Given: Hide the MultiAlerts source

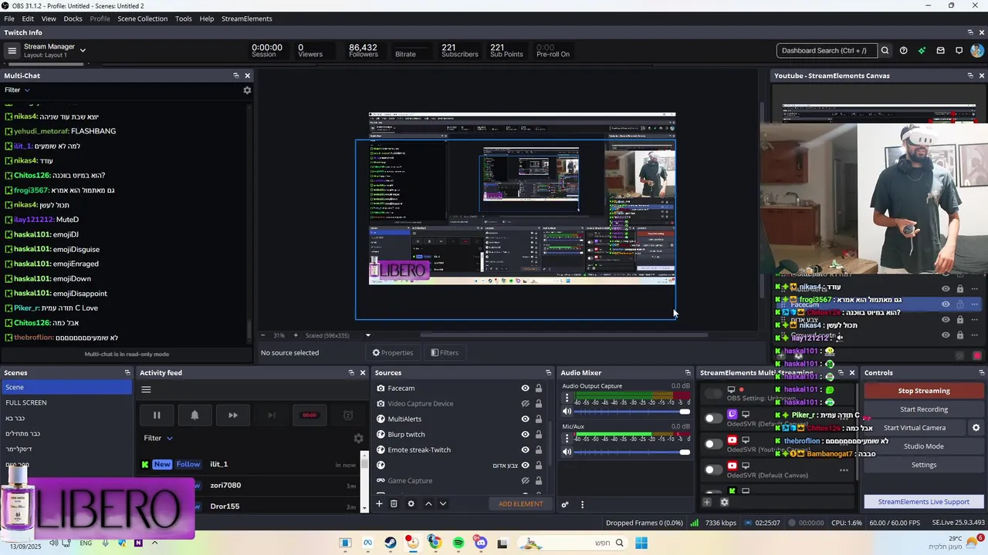Looking at the screenshot, I should pos(525,419).
